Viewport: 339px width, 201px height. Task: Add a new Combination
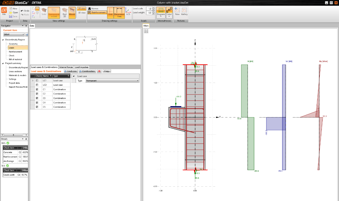pos(87,71)
